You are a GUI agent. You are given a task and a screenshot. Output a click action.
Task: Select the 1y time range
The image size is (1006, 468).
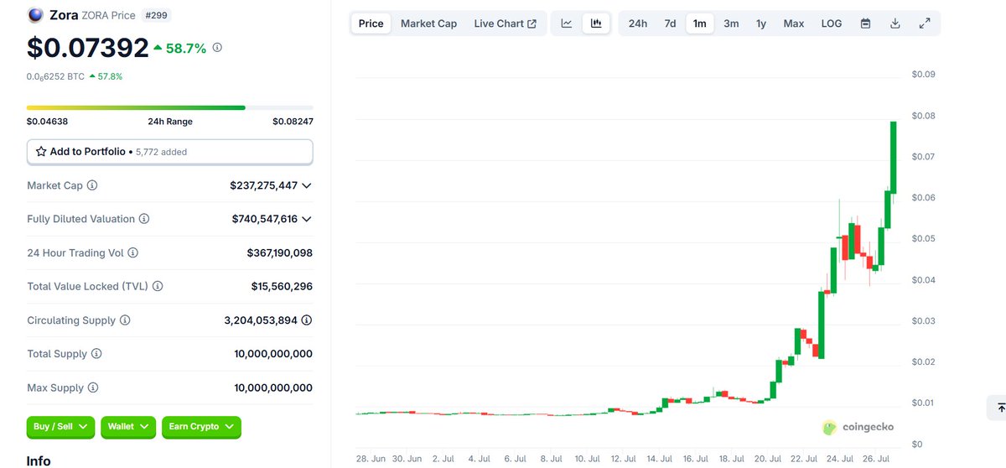pos(761,23)
